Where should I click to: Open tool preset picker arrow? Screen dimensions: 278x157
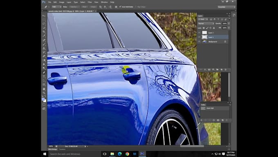tap(49, 7)
